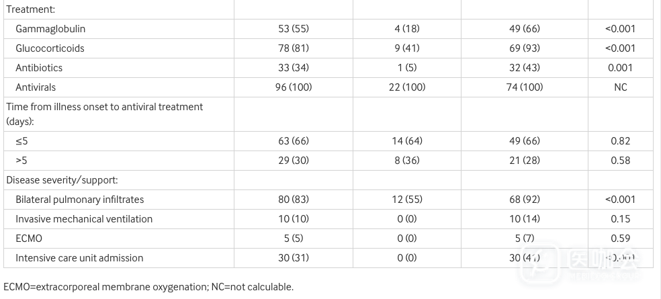Image resolution: width=661 pixels, height=299 pixels.
Task: Select the 80 (83) infiltrates value
Action: pyautogui.click(x=293, y=200)
